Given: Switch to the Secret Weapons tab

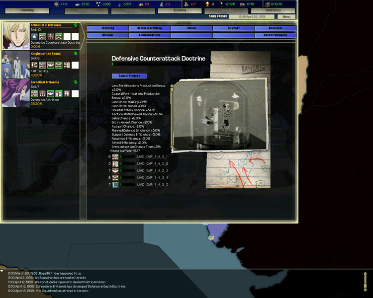Looking at the screenshot, I should coord(275,35).
